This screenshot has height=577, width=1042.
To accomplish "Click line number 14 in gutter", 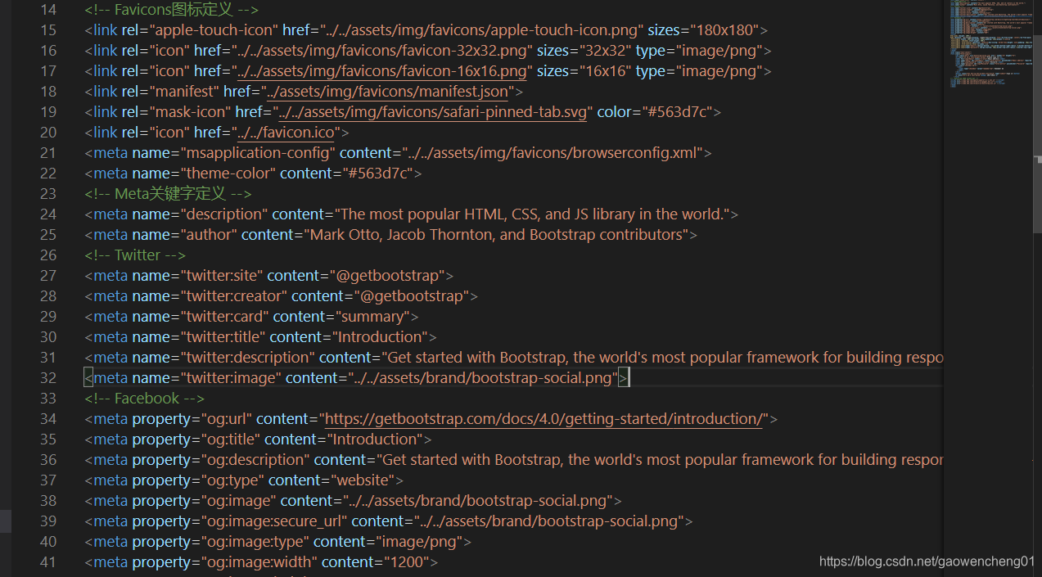I will pyautogui.click(x=48, y=10).
